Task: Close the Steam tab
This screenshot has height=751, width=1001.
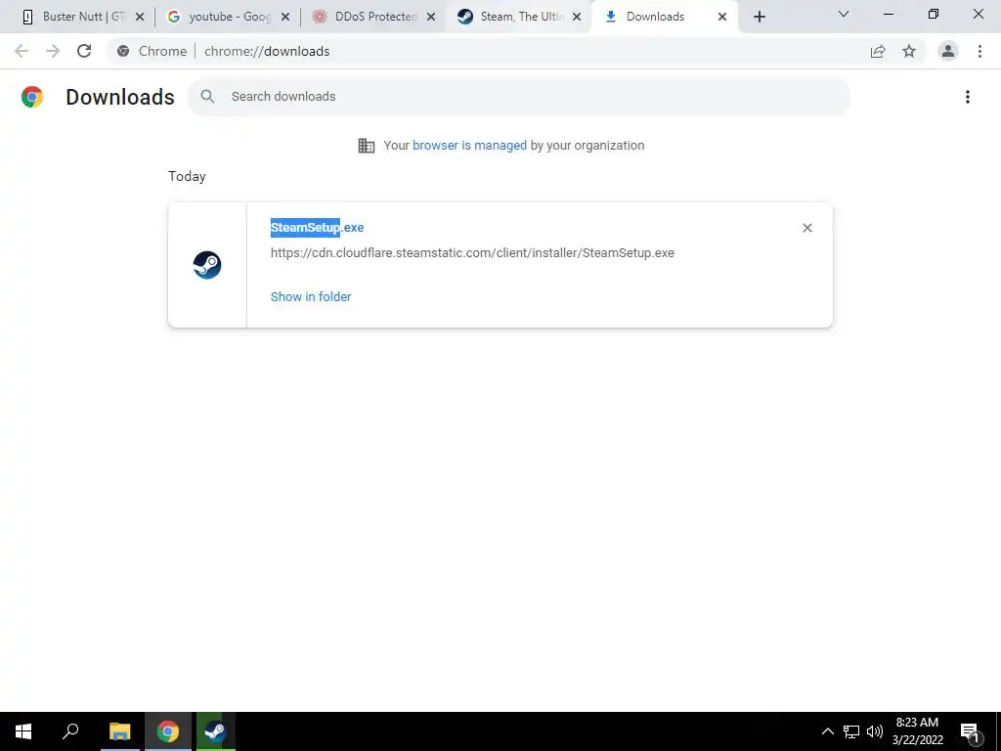Action: (x=577, y=17)
